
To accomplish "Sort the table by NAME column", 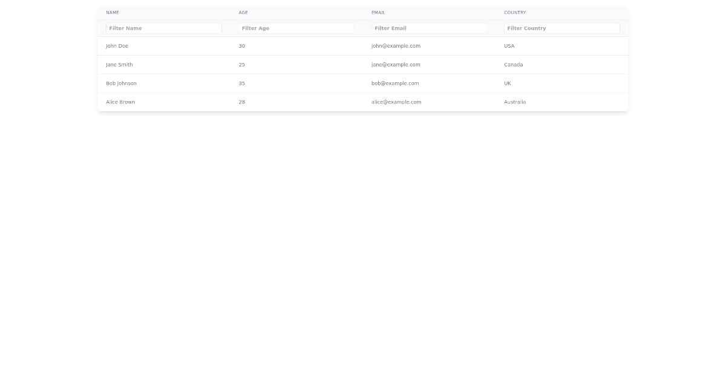I will click(x=113, y=12).
